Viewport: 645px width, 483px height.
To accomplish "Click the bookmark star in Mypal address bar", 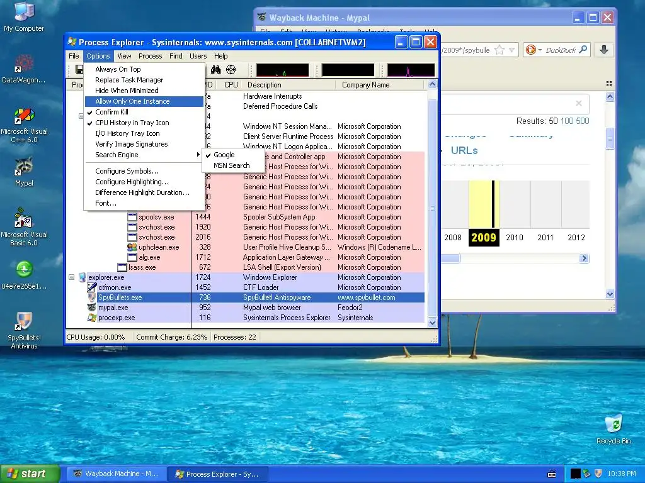I will pyautogui.click(x=499, y=50).
